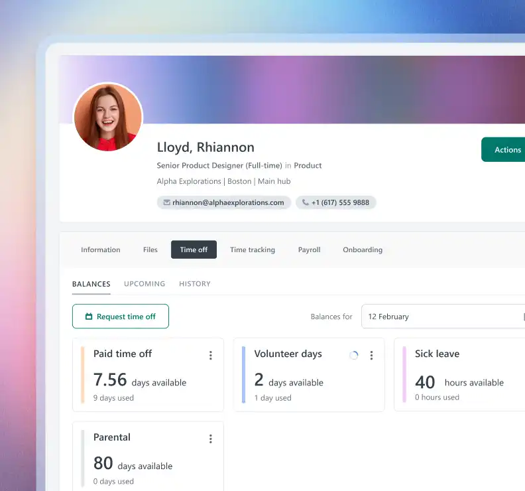525x491 pixels.
Task: Click the +1 (617) 555 9888 phone chip
Action: pos(336,202)
